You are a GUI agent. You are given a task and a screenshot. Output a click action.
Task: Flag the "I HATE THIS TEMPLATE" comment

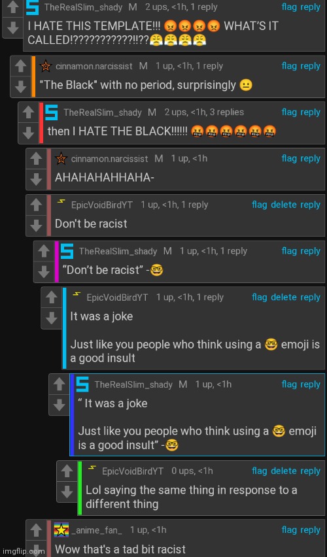point(289,7)
